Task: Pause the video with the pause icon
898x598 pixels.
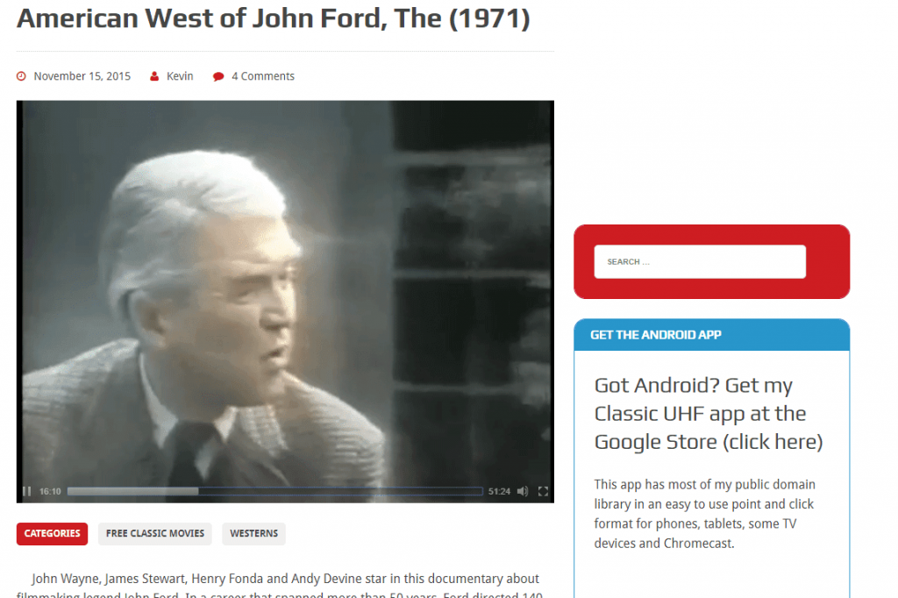Action: [x=26, y=491]
